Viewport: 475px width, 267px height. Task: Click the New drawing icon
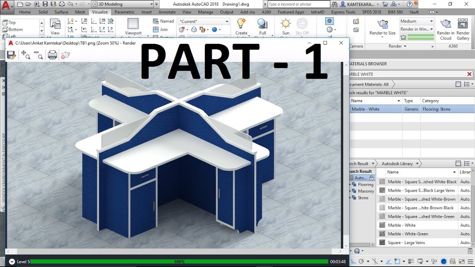20,4
